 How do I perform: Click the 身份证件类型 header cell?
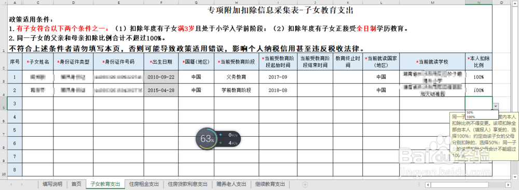(x=73, y=62)
